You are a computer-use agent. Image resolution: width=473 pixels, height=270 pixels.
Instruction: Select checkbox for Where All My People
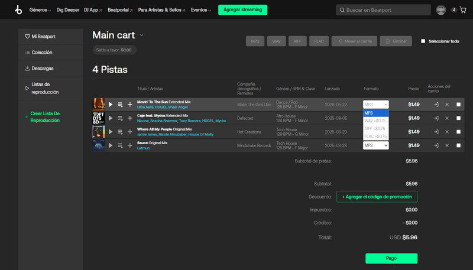(459, 132)
